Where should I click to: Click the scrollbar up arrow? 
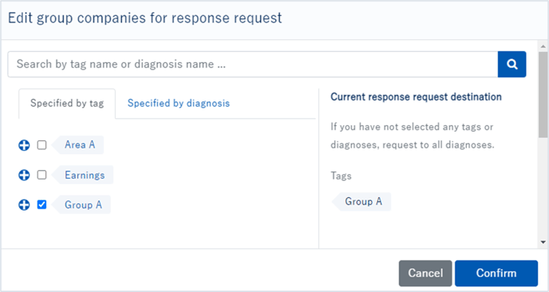543,46
